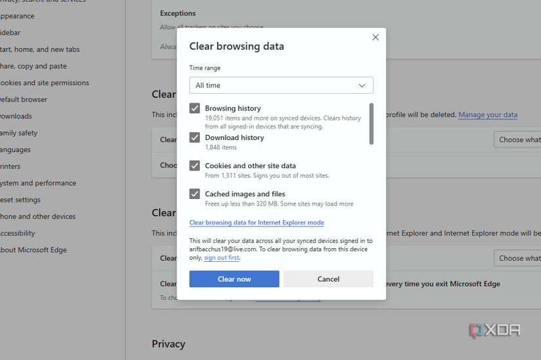
Task: Open System and performance settings
Action: [38, 183]
